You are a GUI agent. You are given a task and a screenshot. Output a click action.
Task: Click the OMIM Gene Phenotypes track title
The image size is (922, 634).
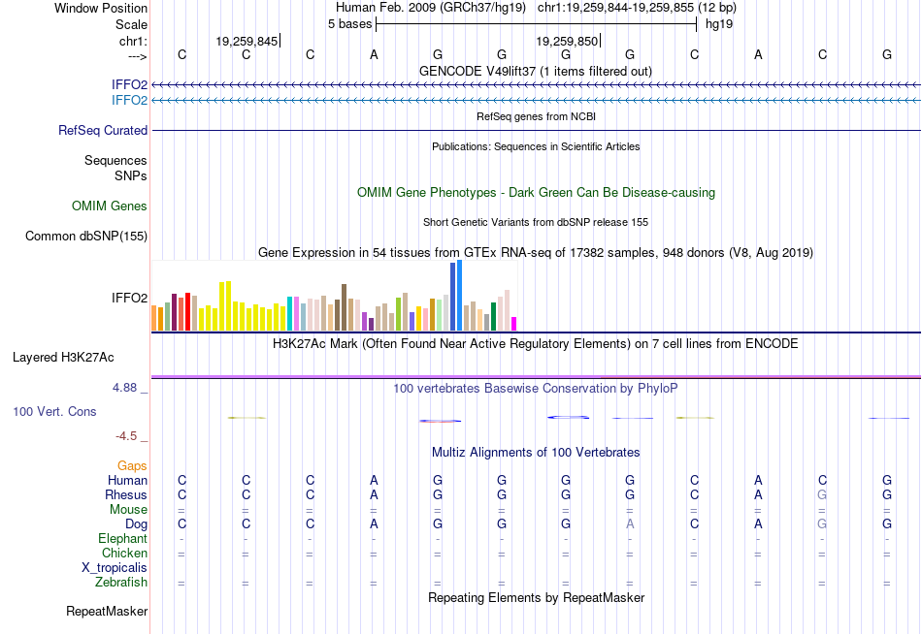pyautogui.click(x=536, y=192)
